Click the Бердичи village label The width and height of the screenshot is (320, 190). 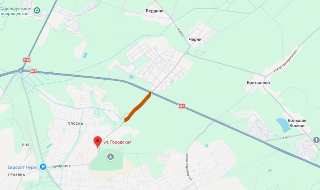coord(155,11)
